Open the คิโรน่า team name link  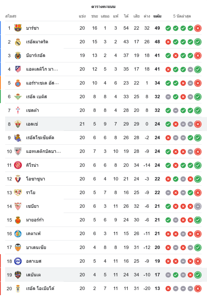pyautogui.click(x=32, y=165)
